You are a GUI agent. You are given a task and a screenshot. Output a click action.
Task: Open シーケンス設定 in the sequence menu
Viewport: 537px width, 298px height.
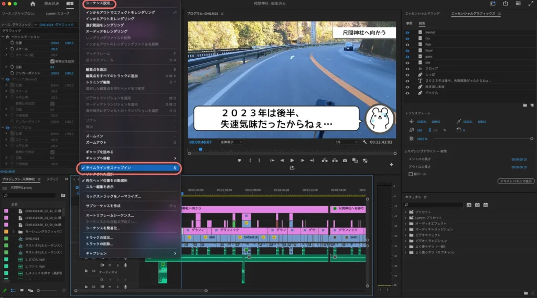pos(99,3)
